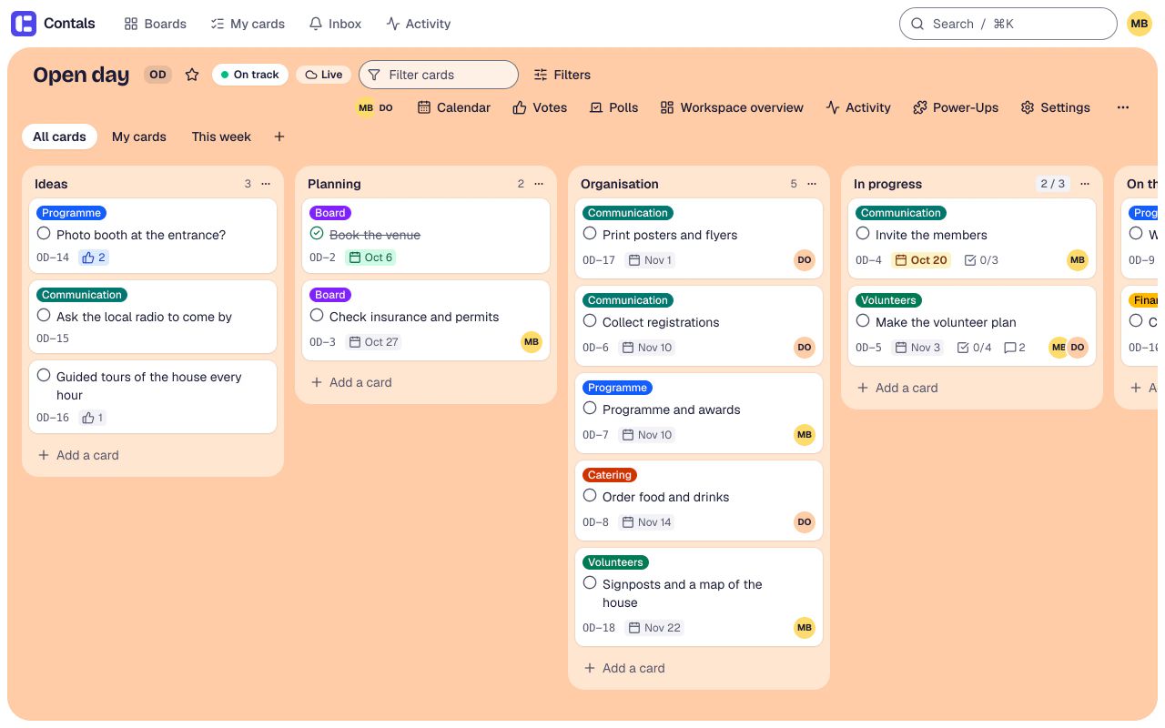Open Boards in the top navigation
Viewport: 1165px width, 728px height.
156,24
